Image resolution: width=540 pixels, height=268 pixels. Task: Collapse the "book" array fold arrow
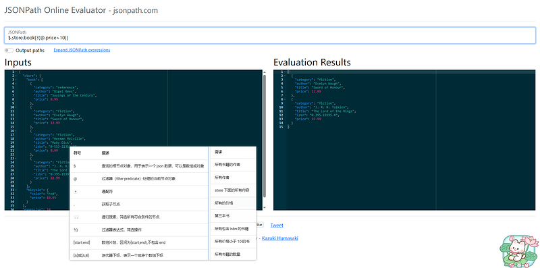click(x=16, y=80)
